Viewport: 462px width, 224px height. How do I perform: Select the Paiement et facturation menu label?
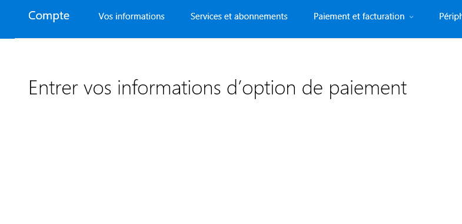click(359, 16)
